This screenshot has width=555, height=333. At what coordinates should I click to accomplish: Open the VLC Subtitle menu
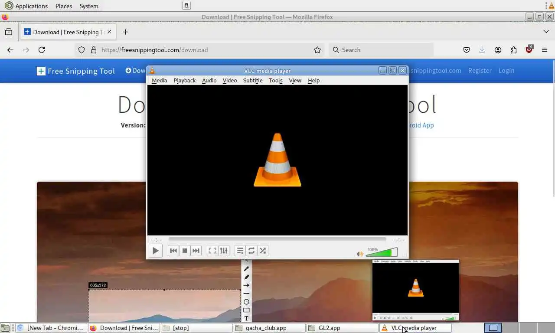click(253, 80)
